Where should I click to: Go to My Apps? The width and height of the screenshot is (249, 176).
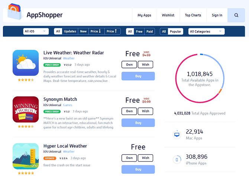[144, 15]
